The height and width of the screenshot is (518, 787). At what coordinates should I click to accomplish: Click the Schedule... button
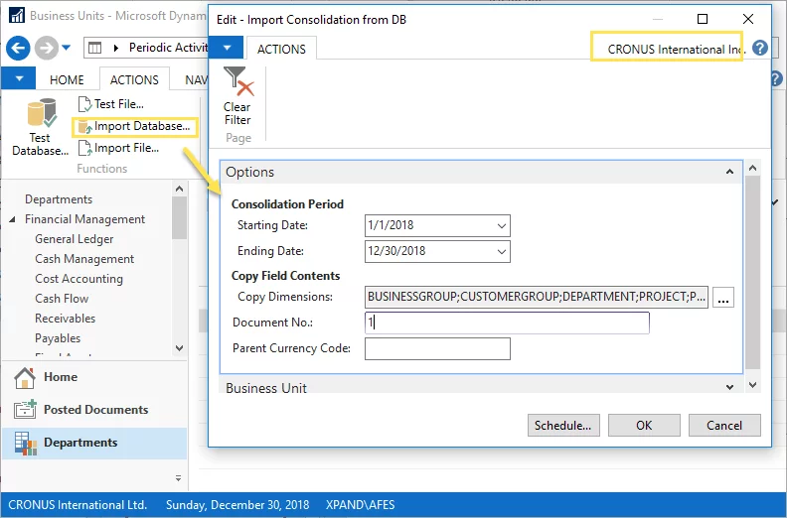click(x=562, y=425)
